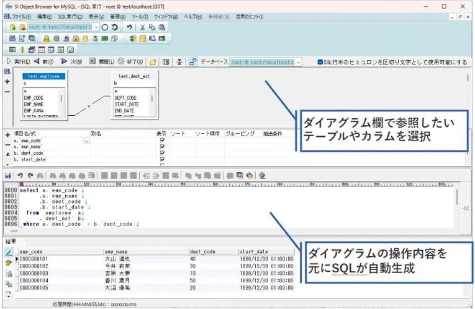The width and height of the screenshot is (475, 309).
Task: Click the minus icon beside the diagram pane
Action: click(7, 92)
